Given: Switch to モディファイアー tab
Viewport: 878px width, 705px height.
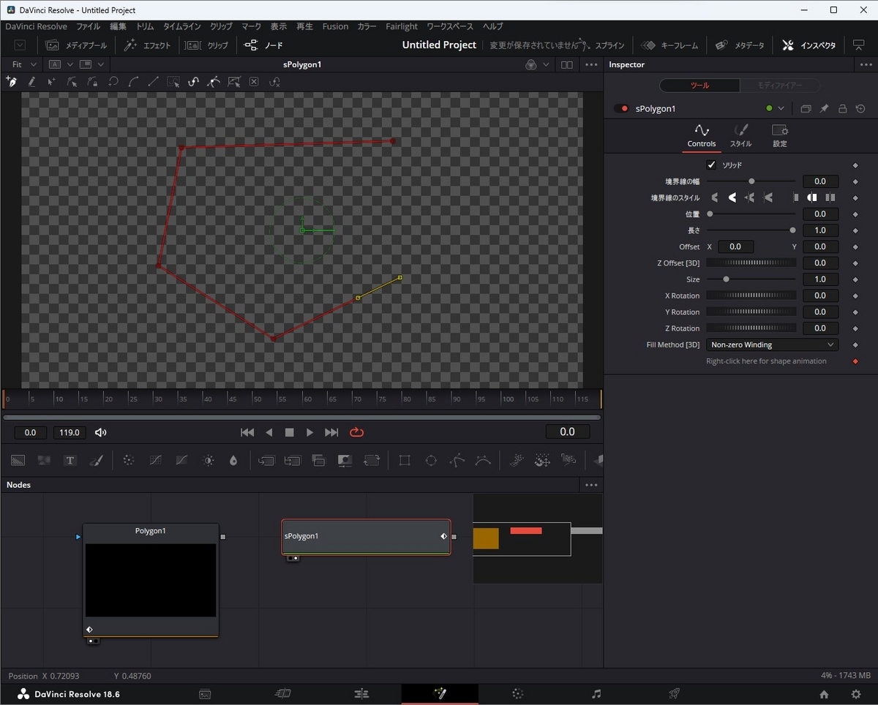Looking at the screenshot, I should [779, 86].
